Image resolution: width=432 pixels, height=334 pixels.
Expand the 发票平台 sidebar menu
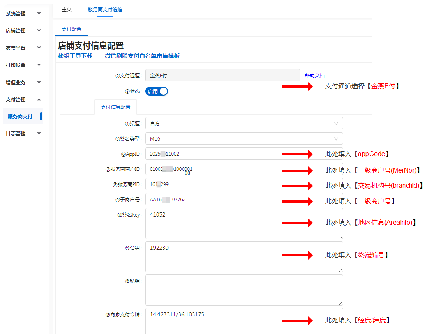coord(23,48)
